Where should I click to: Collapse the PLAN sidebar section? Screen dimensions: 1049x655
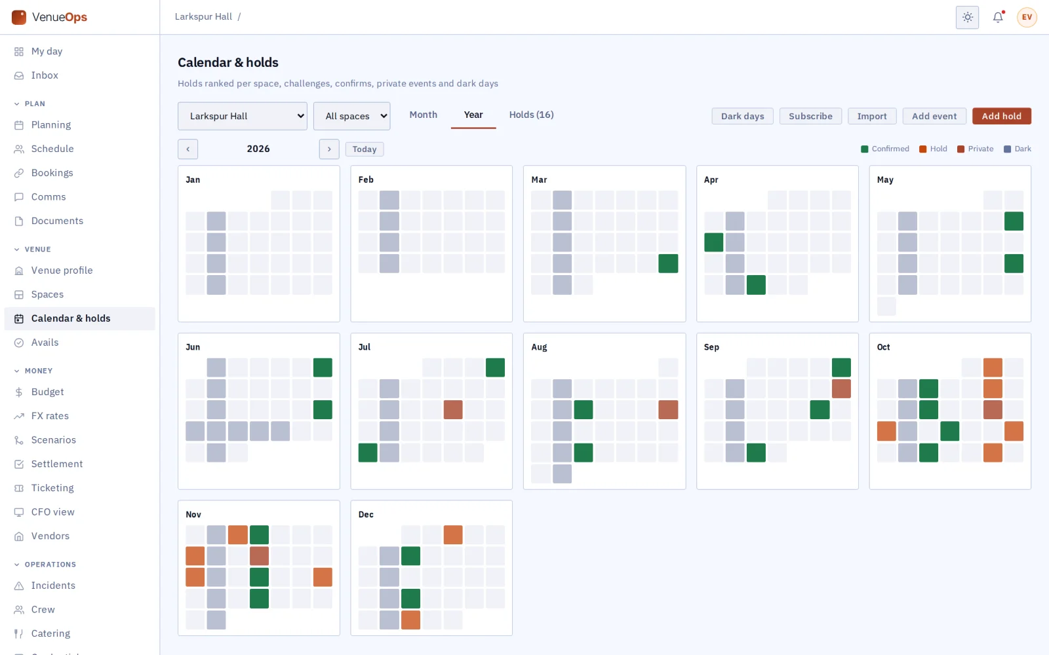tap(30, 103)
